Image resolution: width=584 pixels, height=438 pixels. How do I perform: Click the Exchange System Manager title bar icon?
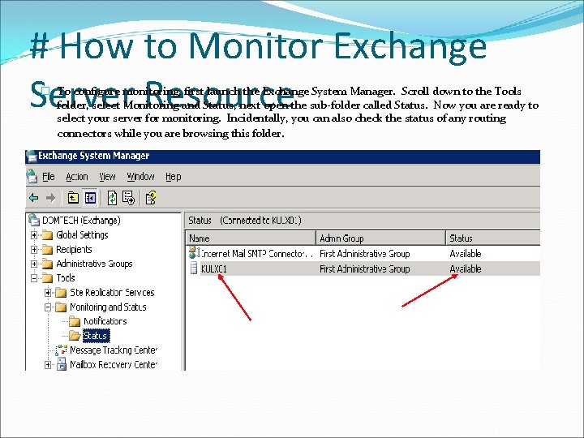(x=32, y=156)
